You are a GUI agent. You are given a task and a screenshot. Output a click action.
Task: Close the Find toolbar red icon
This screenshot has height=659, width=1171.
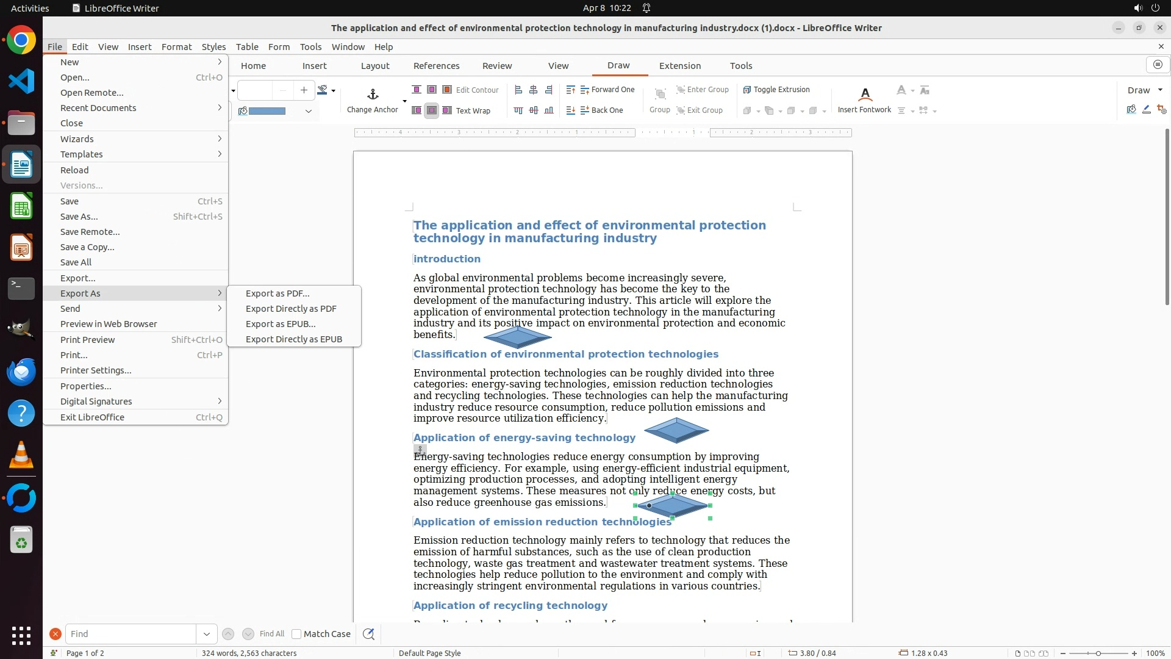coord(55,634)
